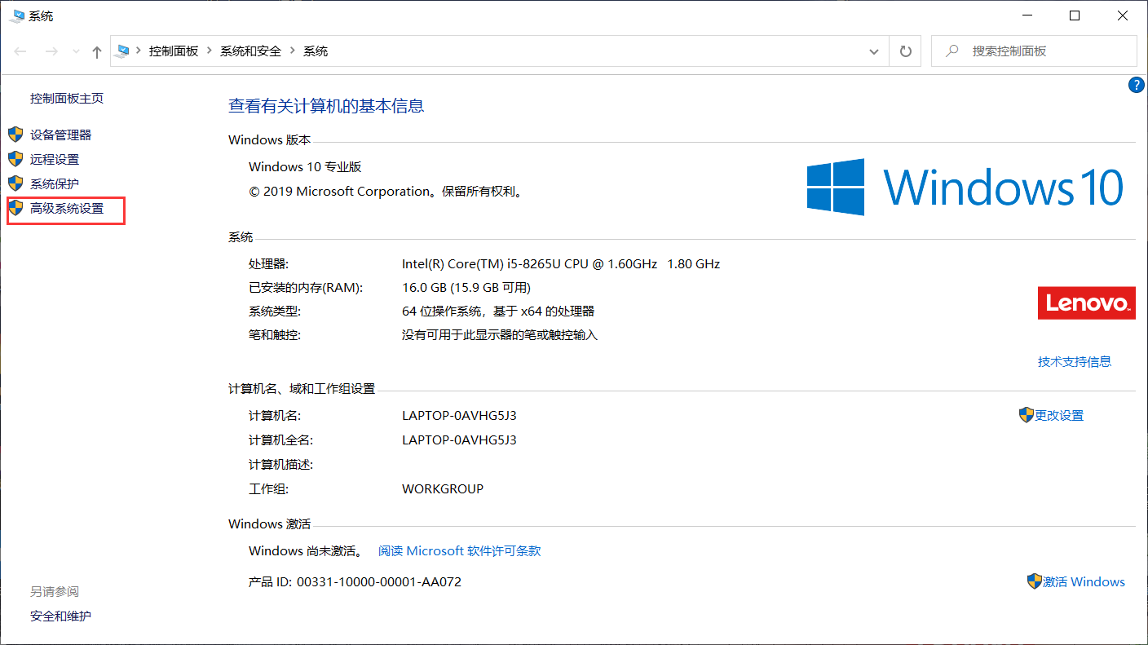Open 远程设置 link
The image size is (1148, 645).
coord(55,159)
